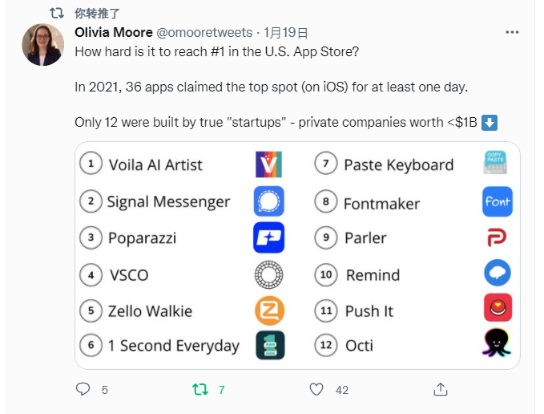Click the Fontmaker blue app icon
The image size is (544, 414).
(498, 201)
